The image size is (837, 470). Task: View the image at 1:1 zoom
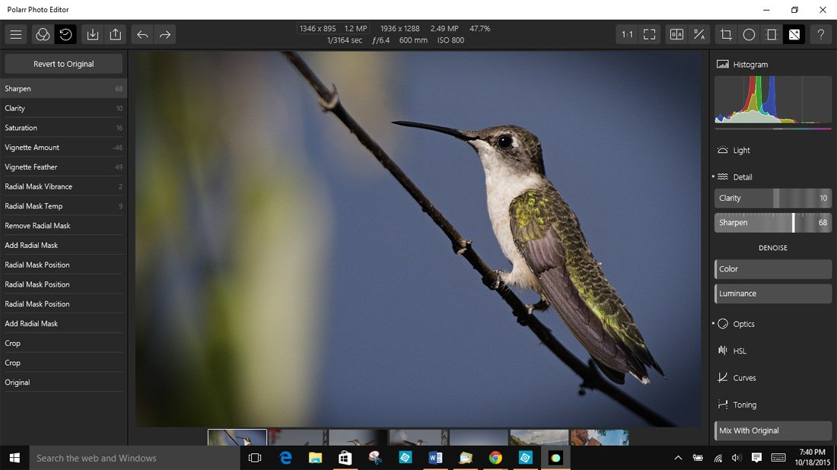coord(626,34)
